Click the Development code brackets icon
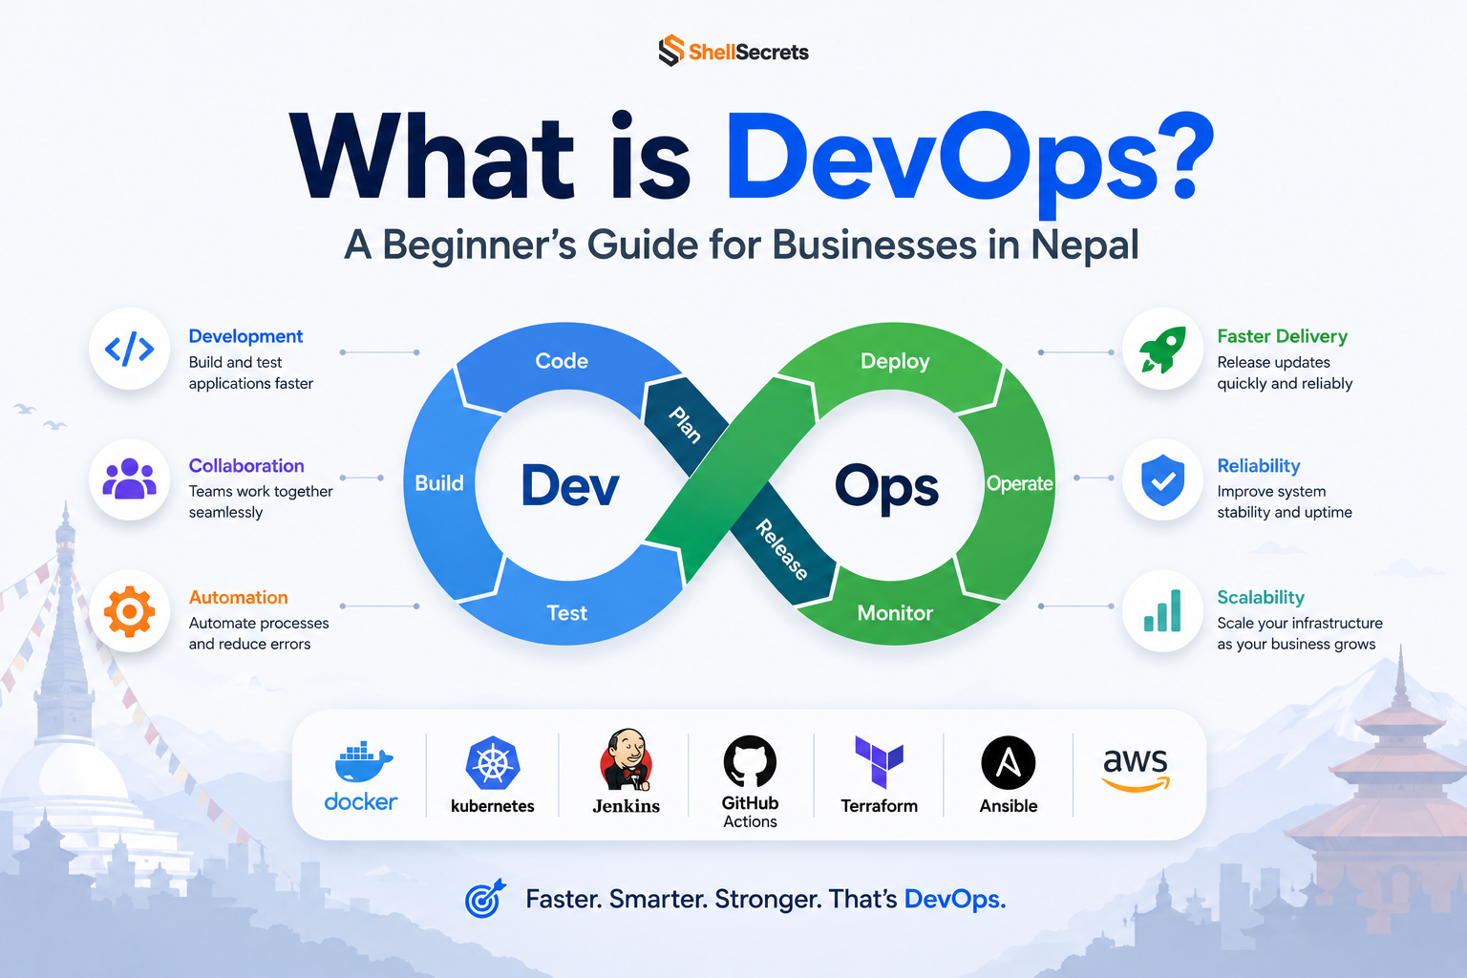 [130, 350]
